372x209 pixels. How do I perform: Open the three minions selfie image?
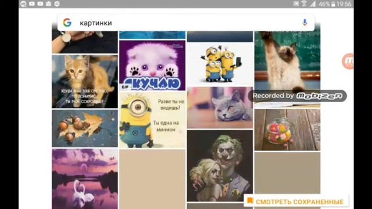220,64
